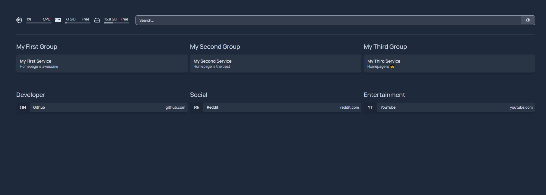The image size is (546, 195).
Task: Click the reddit.com URL text
Action: [x=350, y=107]
